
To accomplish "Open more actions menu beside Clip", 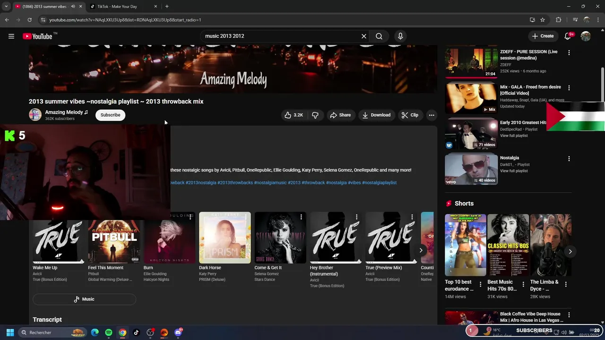I will (432, 115).
